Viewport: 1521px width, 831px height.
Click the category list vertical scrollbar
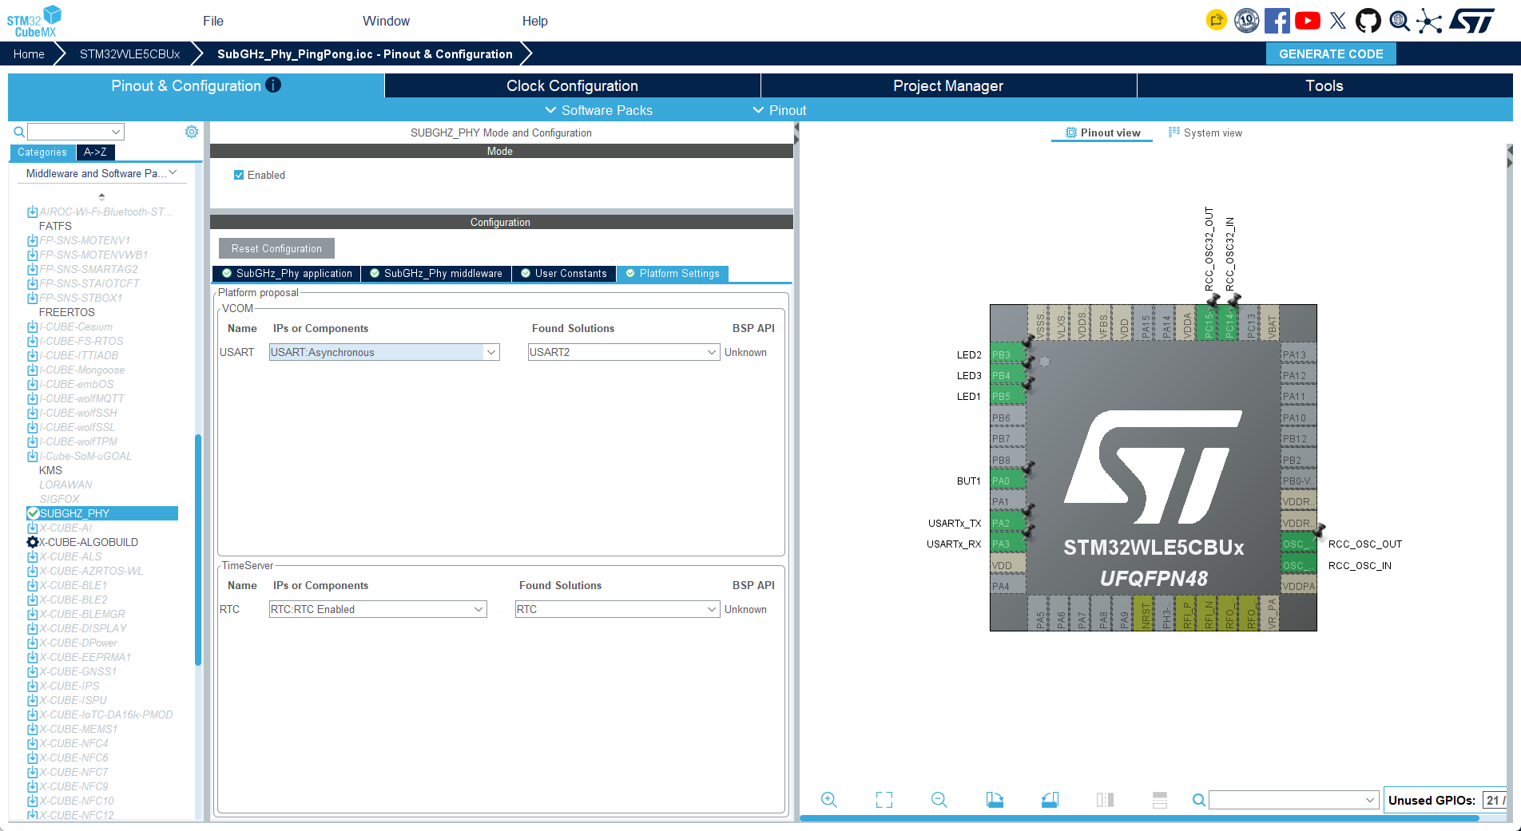[x=198, y=550]
